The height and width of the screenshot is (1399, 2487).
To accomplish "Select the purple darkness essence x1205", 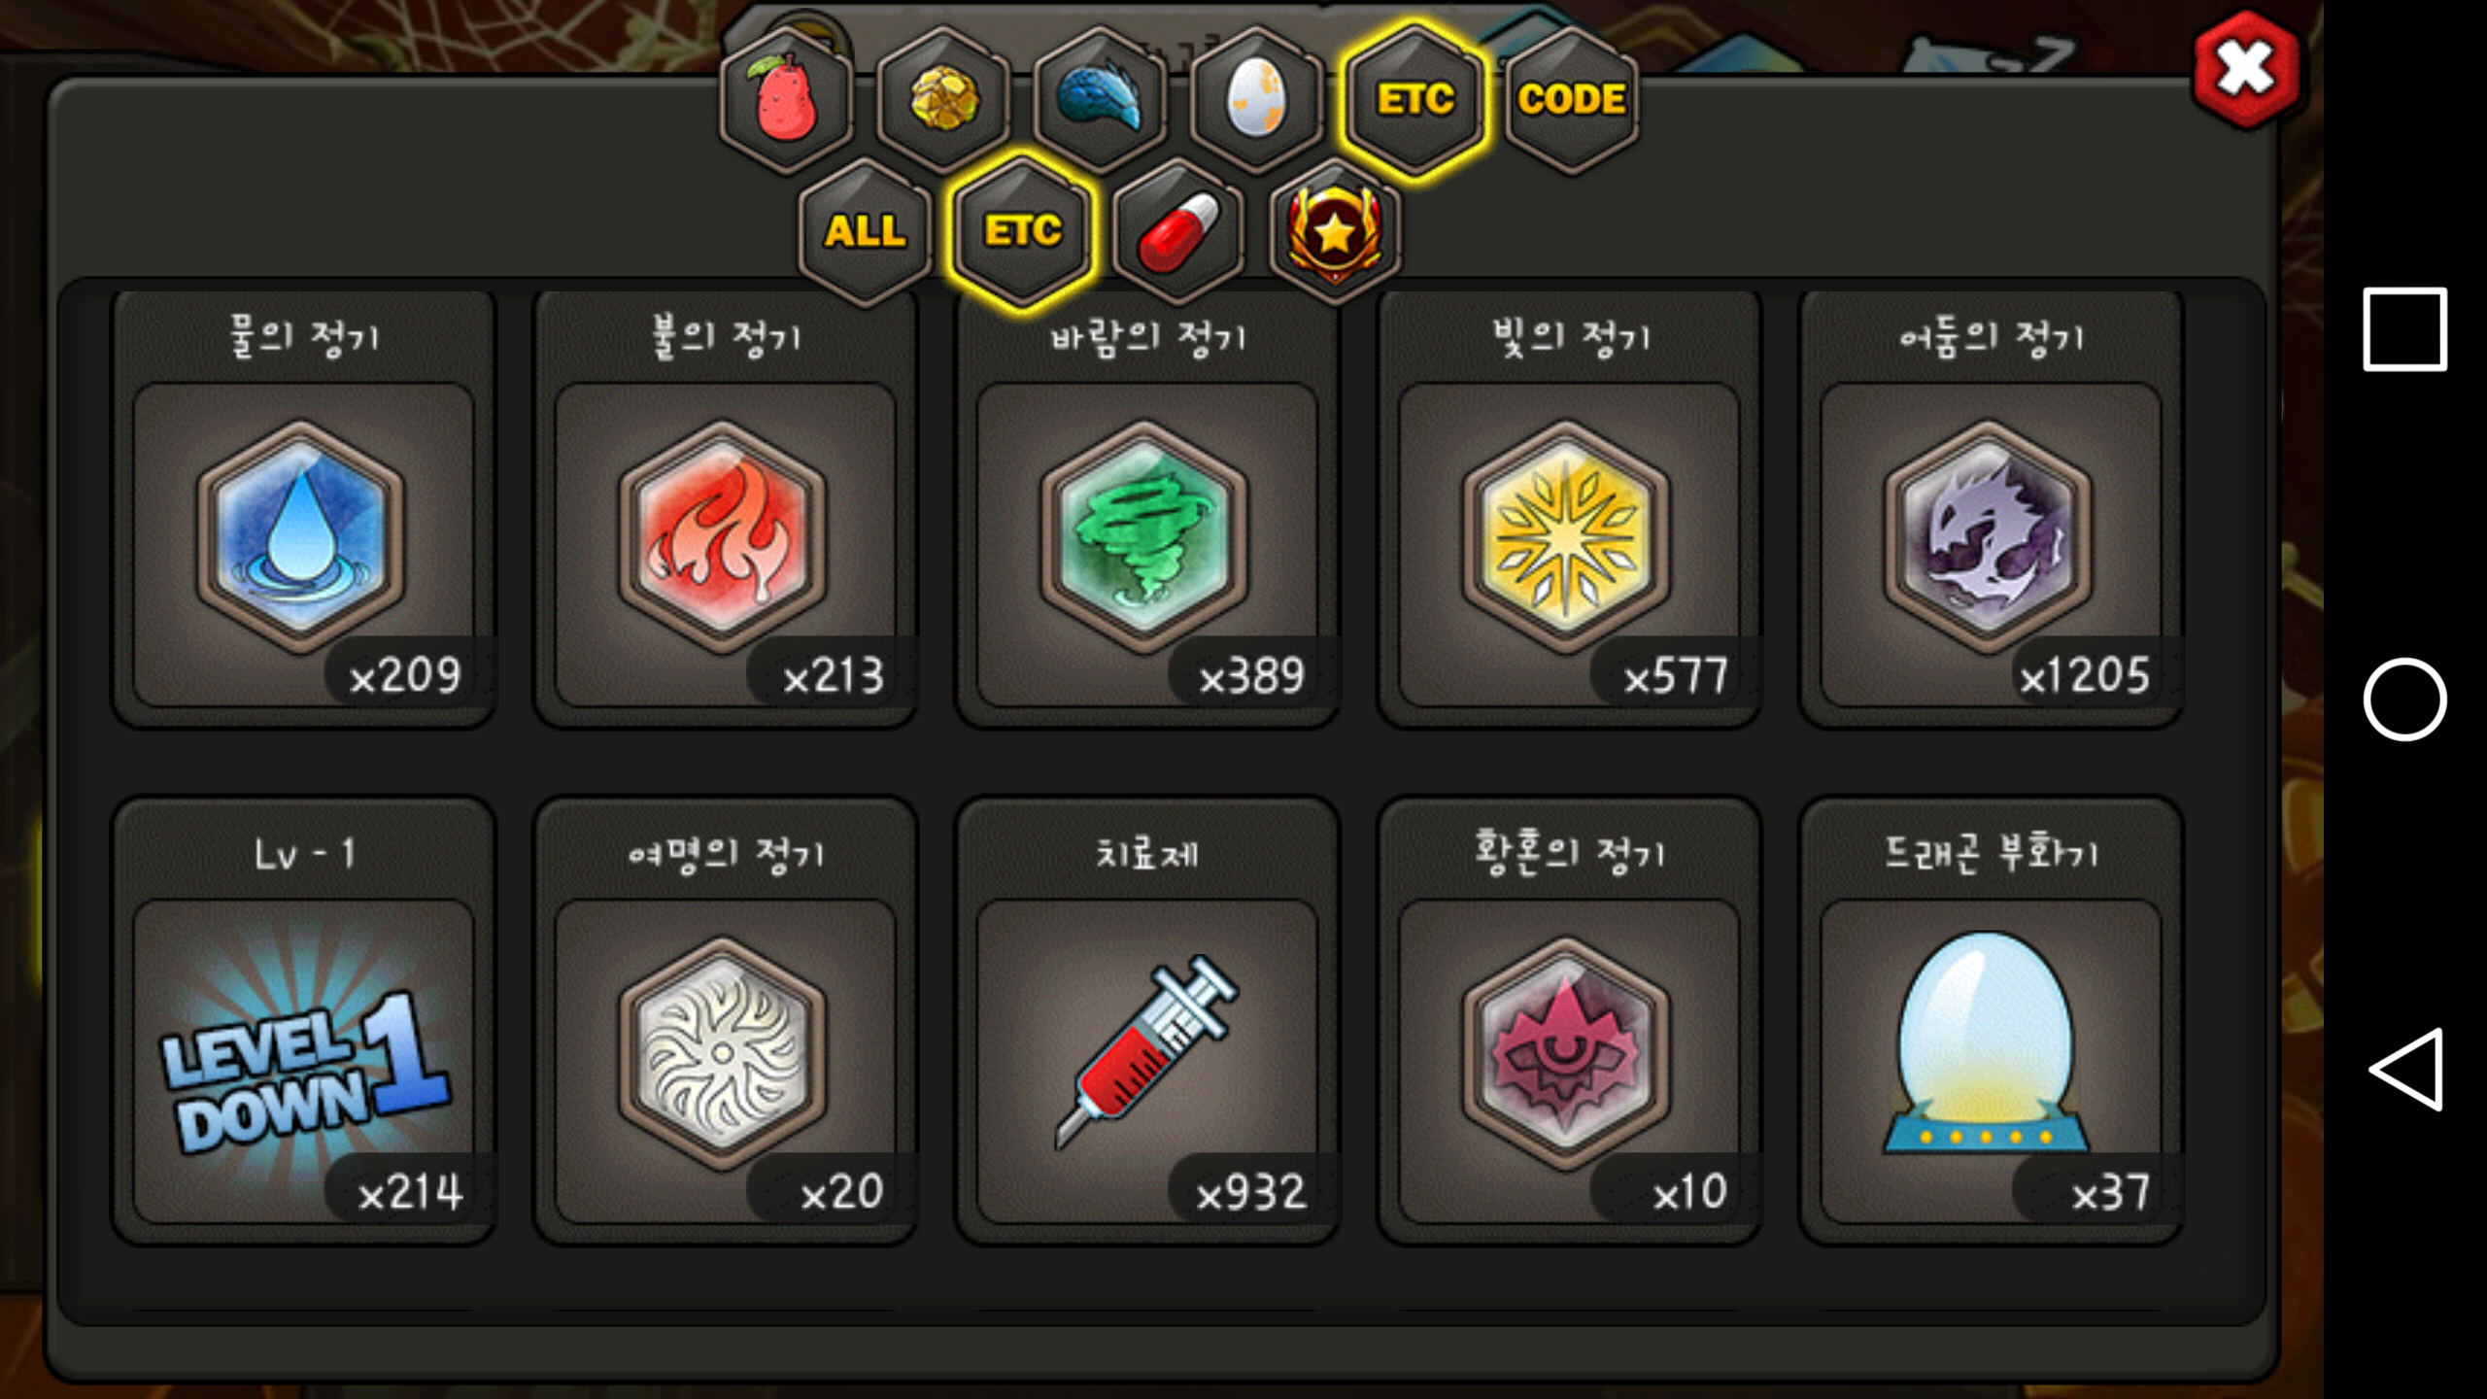I will 1991,509.
